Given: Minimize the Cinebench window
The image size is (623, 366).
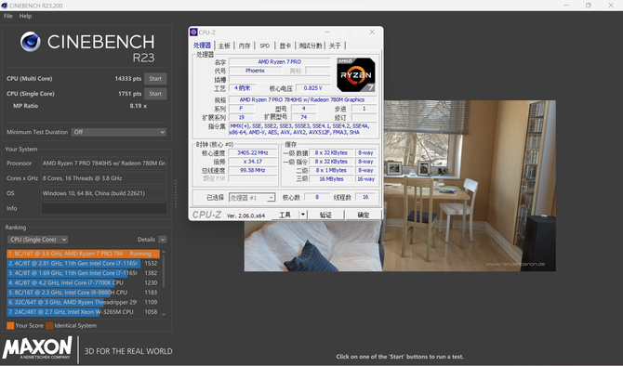Looking at the screenshot, I should pyautogui.click(x=566, y=6).
